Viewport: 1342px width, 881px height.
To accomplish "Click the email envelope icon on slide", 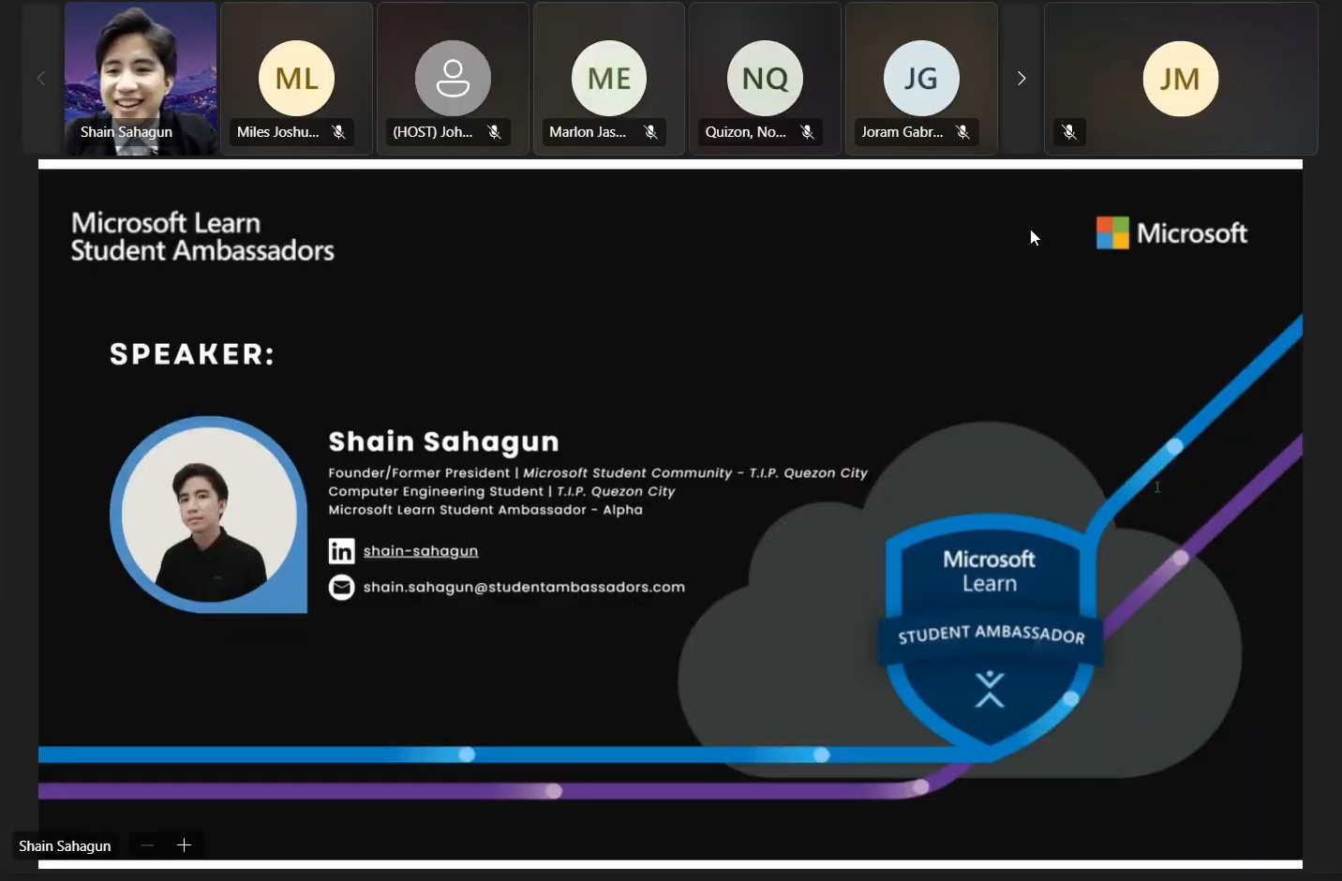I will tap(342, 587).
